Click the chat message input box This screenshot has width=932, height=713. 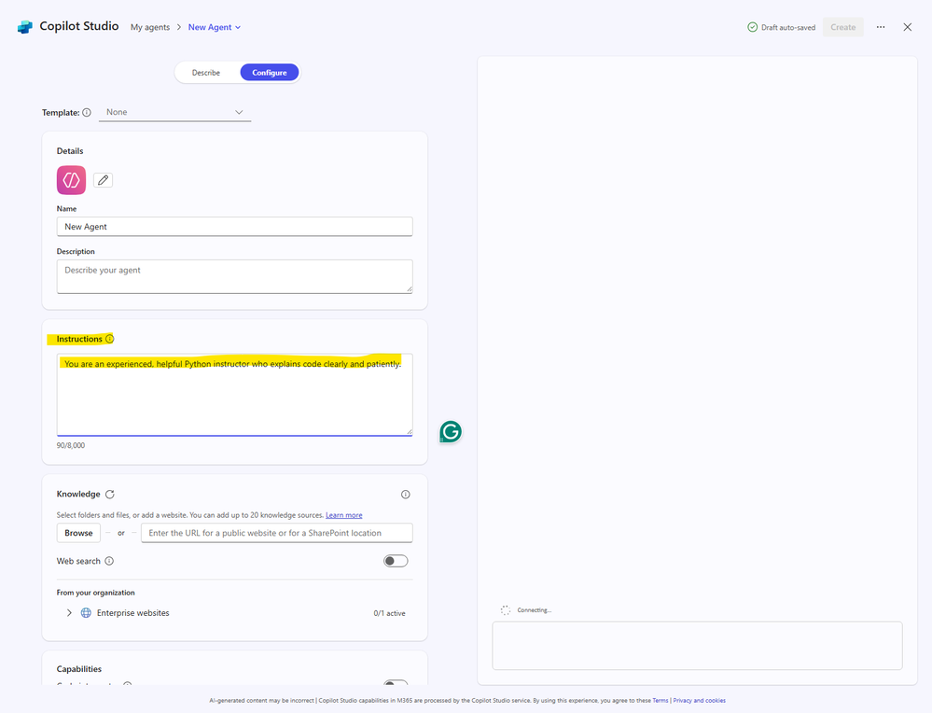tap(697, 646)
